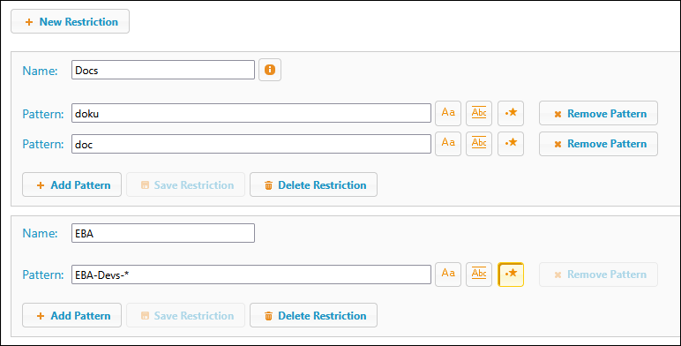This screenshot has width=681, height=346.
Task: Remove the doc pattern
Action: [598, 144]
